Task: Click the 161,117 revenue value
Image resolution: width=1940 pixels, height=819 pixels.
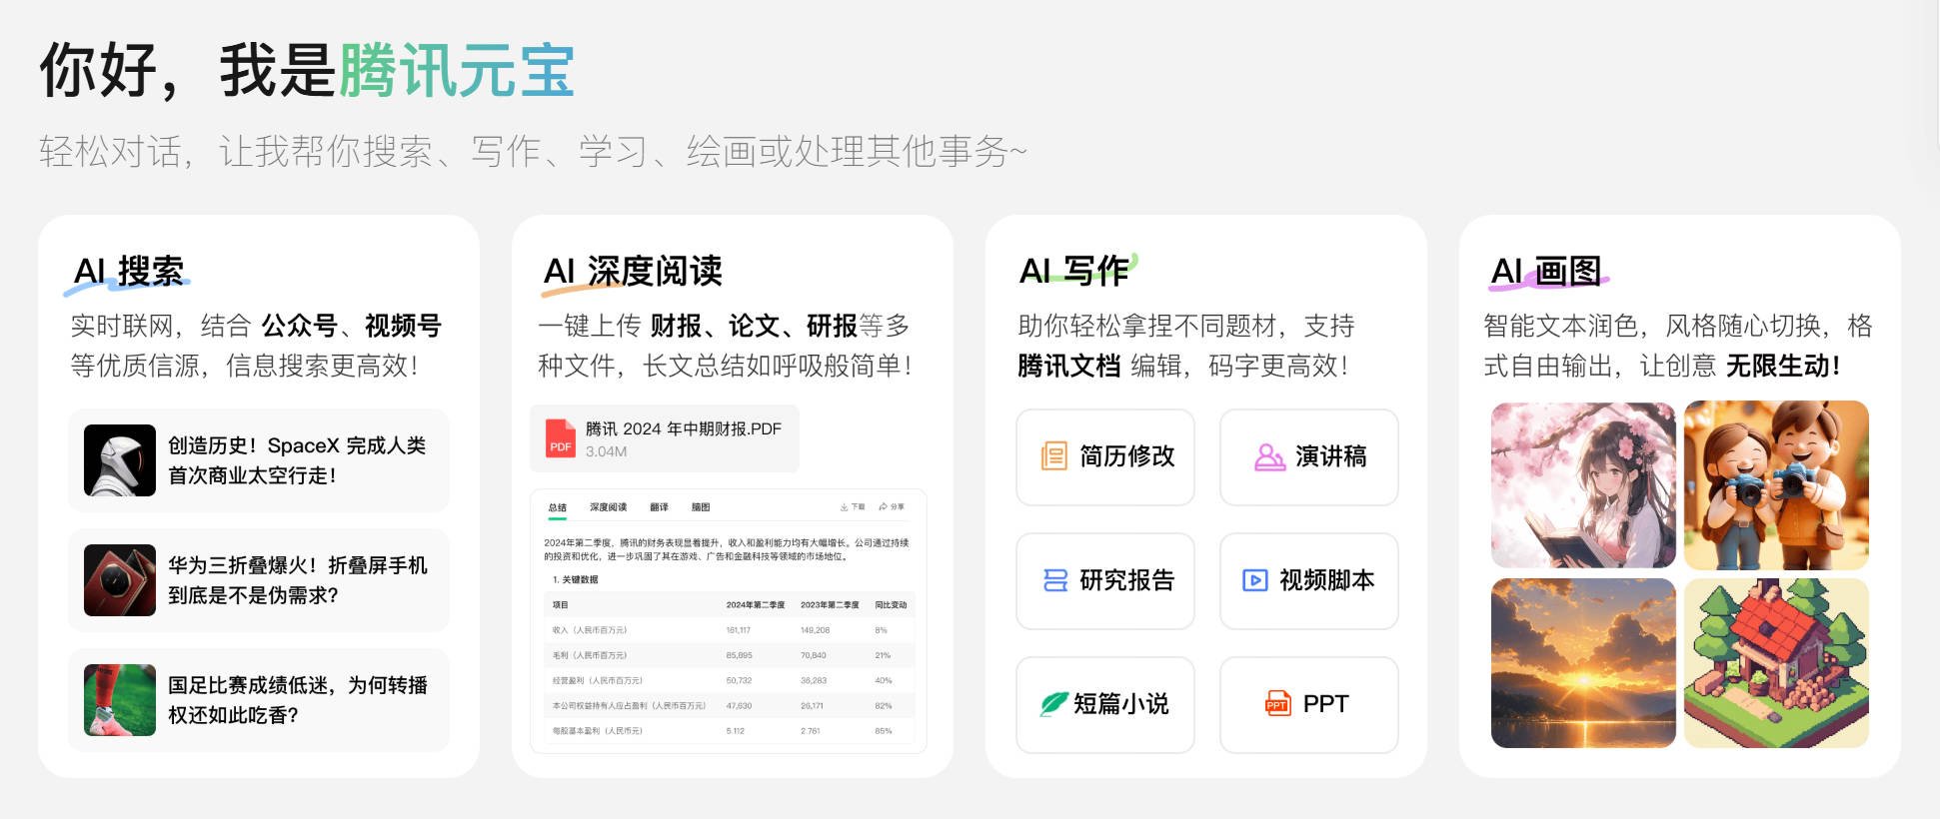Action: 739,630
